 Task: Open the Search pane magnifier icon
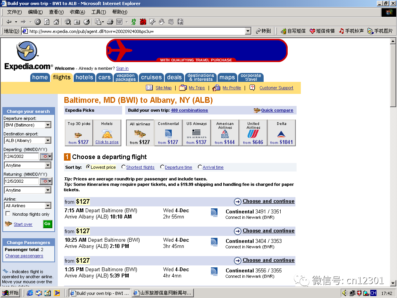pos(67,22)
